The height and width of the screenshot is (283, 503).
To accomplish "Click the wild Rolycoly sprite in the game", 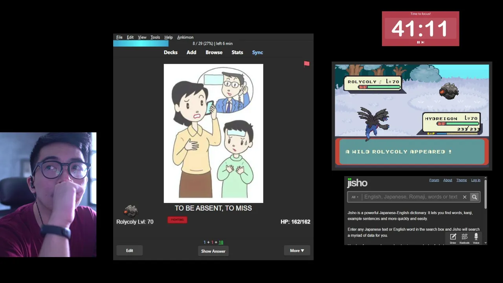I will 448,91.
